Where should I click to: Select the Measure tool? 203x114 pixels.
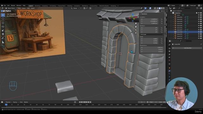(3, 42)
